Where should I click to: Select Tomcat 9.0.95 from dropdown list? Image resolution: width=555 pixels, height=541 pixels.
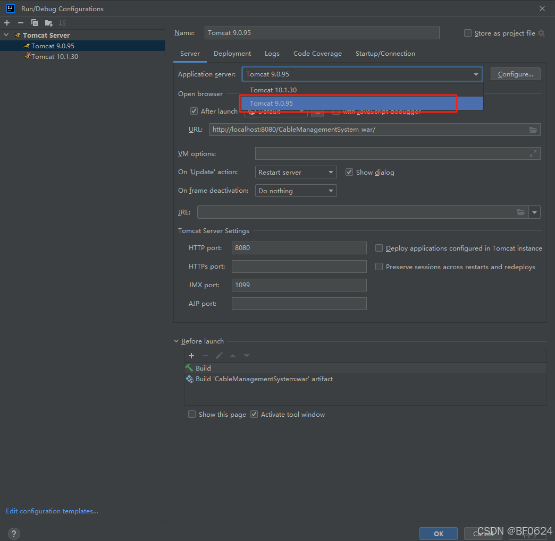click(x=362, y=103)
